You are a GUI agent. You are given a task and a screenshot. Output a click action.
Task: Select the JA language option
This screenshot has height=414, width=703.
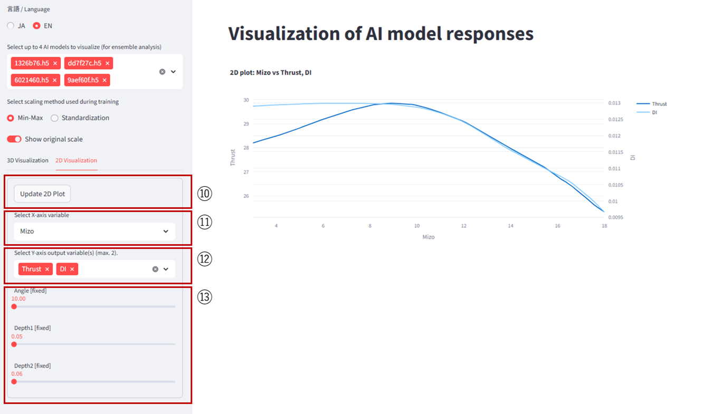11,26
